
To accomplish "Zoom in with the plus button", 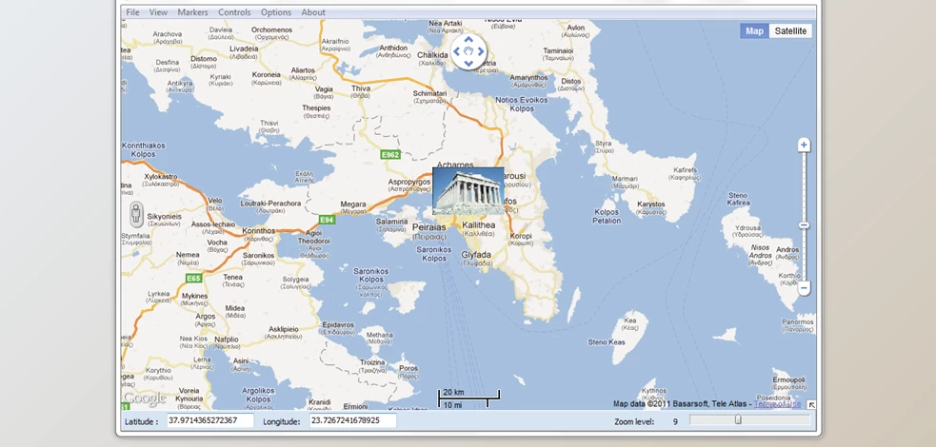I will click(x=804, y=146).
